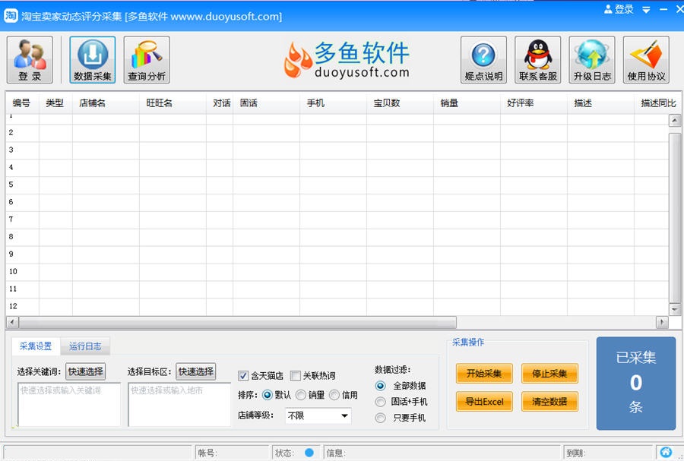
Task: Click the vertical scrollbar down arrow
Action: (x=674, y=309)
